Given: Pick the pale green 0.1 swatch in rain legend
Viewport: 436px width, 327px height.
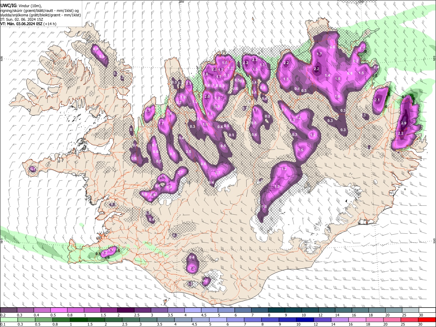Looking at the screenshot, I should coord(9,320).
